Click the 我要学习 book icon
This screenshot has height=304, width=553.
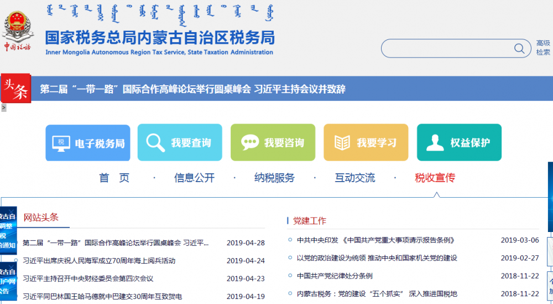342,143
